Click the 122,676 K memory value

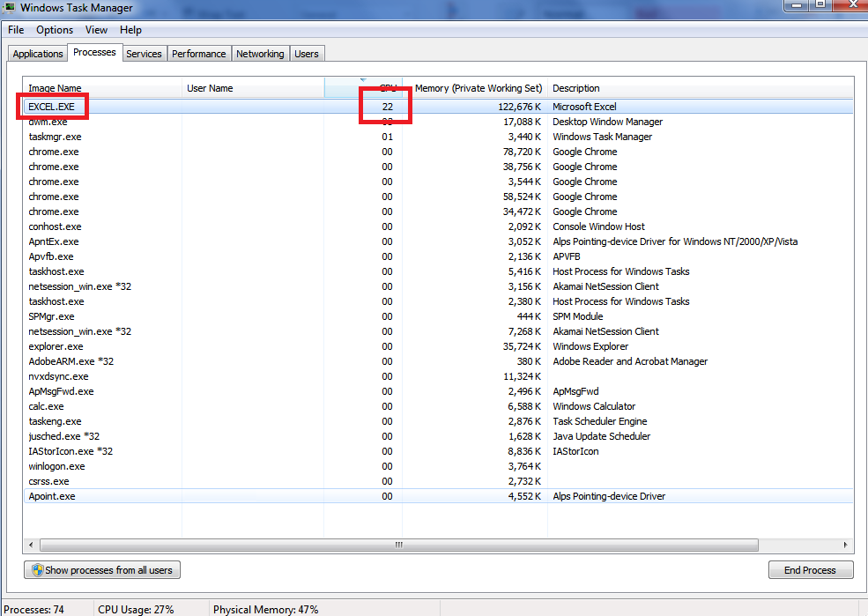(x=519, y=107)
